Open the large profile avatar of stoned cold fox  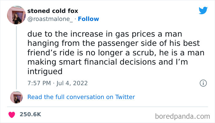16,15
